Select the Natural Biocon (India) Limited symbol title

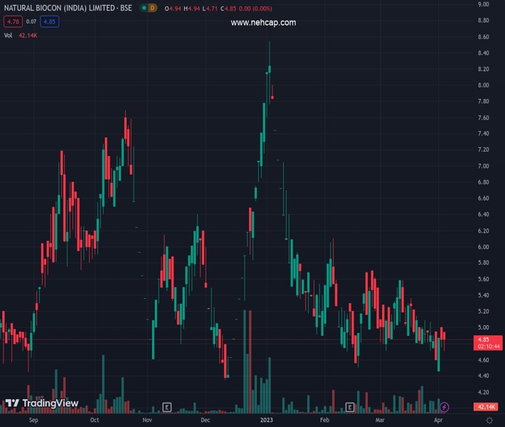point(69,8)
